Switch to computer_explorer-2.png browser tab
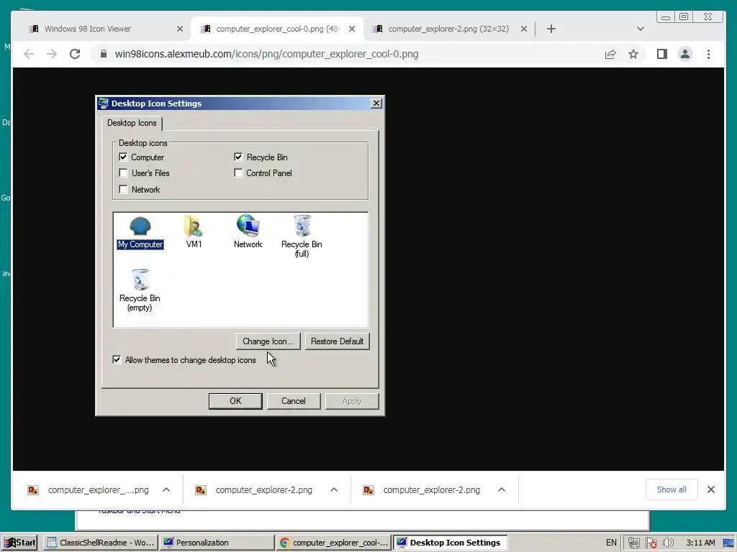This screenshot has width=737, height=552. click(449, 29)
